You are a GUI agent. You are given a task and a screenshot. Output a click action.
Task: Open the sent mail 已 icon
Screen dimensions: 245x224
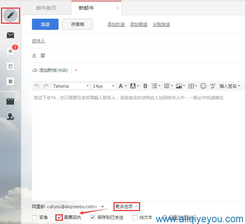pyautogui.click(x=10, y=66)
